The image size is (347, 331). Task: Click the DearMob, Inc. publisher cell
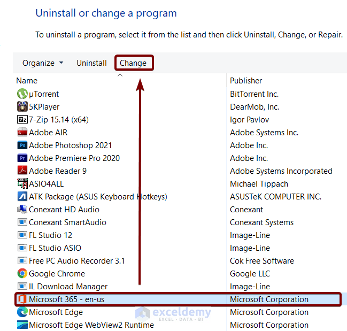pos(255,107)
